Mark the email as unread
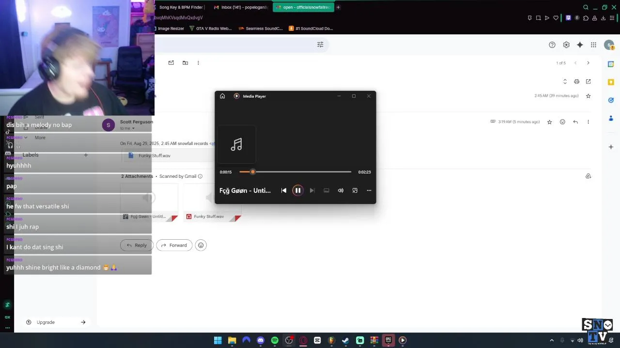Image resolution: width=620 pixels, height=348 pixels. coord(171,63)
